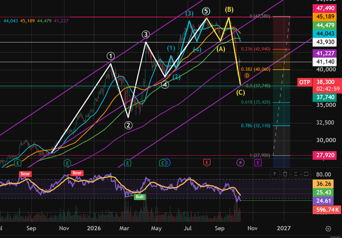Screen dimensions: 342x238
Task: Click the 47,490 pink price label
Action: click(325, 9)
